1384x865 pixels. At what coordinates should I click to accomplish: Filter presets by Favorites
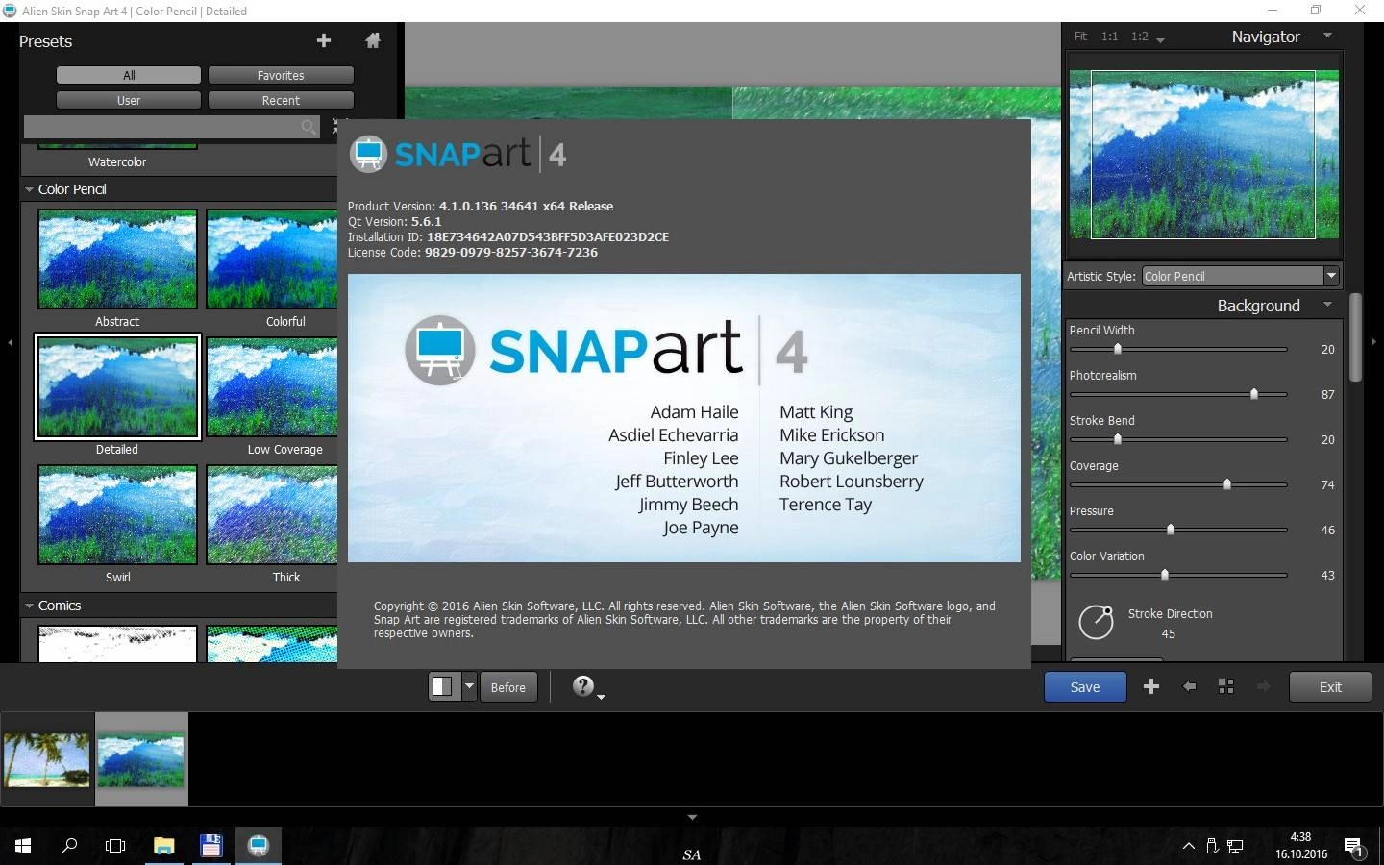281,75
